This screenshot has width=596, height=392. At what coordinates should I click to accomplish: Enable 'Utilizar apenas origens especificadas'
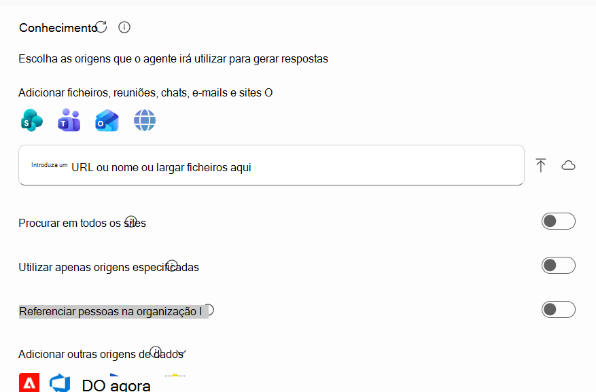pos(558,265)
